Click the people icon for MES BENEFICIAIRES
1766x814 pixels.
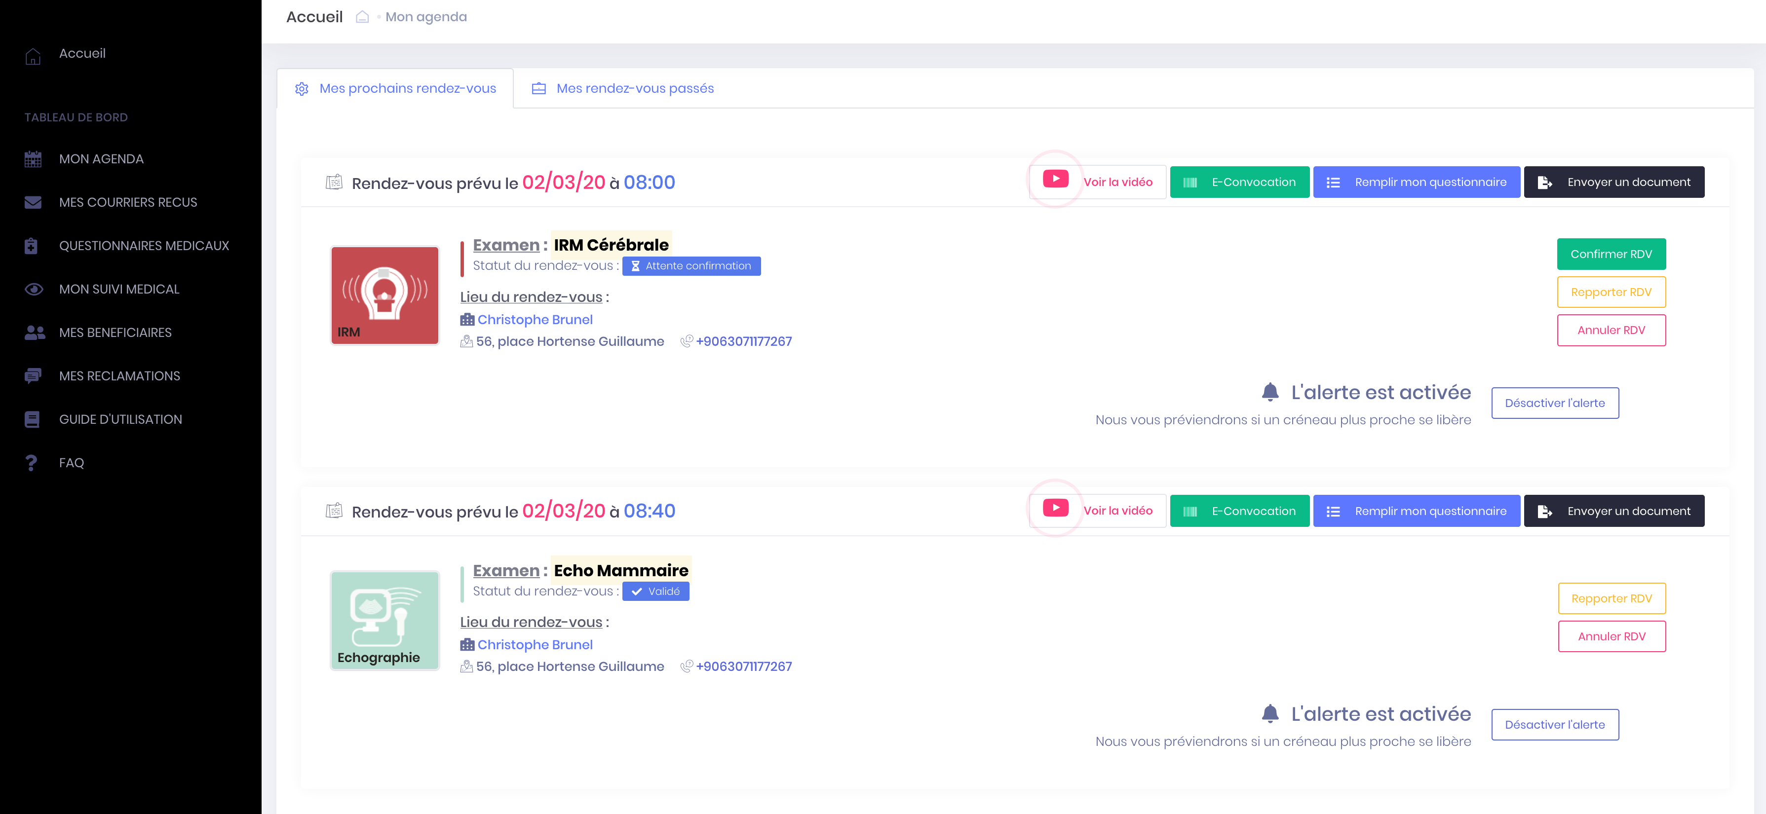(34, 333)
